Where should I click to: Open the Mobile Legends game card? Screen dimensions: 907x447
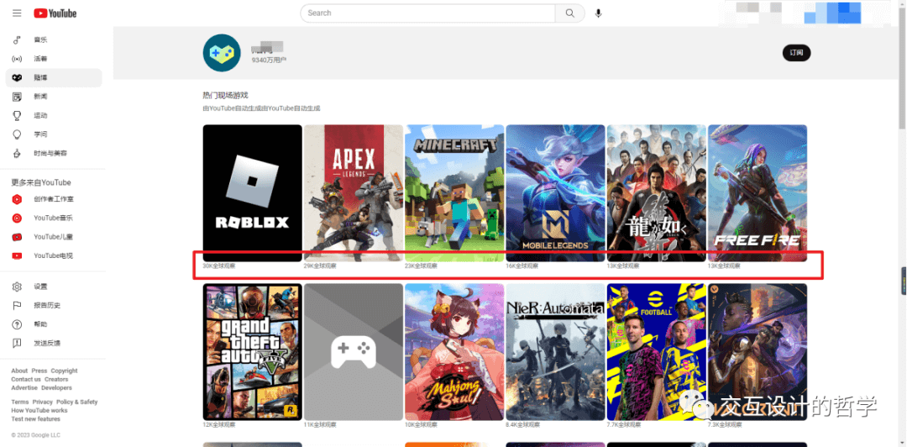(x=555, y=192)
